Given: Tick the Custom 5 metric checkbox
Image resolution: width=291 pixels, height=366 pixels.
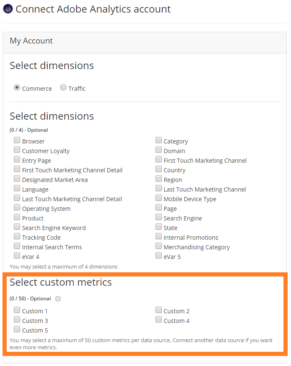Looking at the screenshot, I should (x=17, y=330).
